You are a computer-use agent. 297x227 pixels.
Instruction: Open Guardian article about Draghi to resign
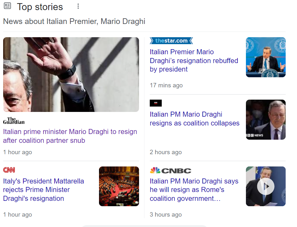coord(70,136)
